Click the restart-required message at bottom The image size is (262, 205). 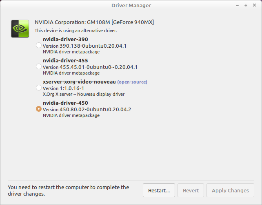coord(68,190)
